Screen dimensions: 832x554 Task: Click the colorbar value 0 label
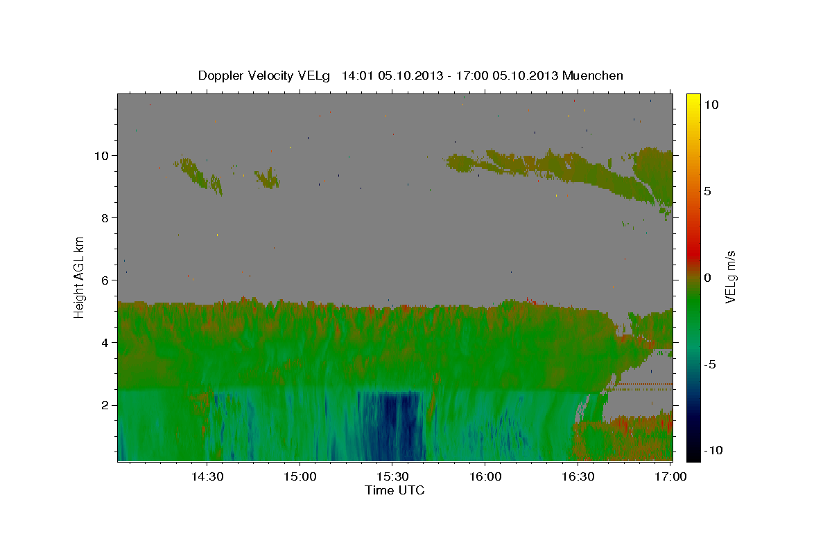(x=708, y=278)
